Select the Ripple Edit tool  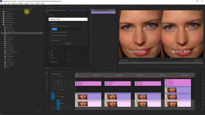click(47, 79)
